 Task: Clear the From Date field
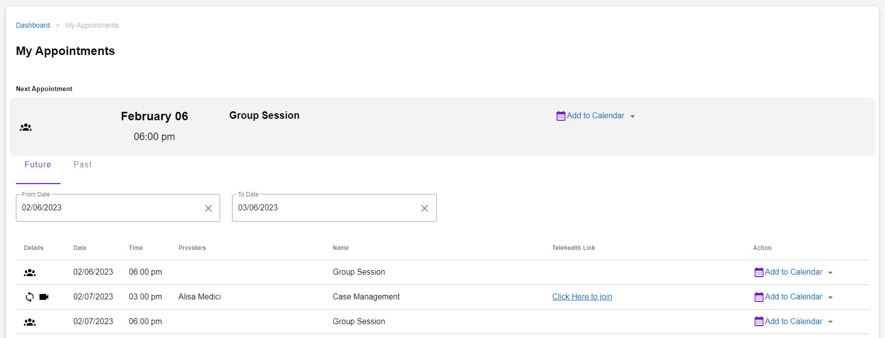[208, 208]
